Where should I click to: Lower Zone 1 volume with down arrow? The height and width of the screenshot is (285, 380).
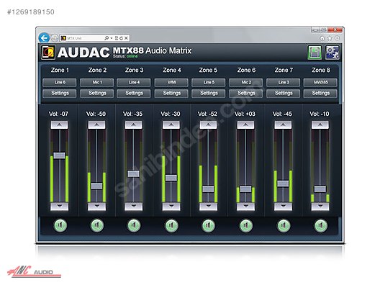(59, 207)
